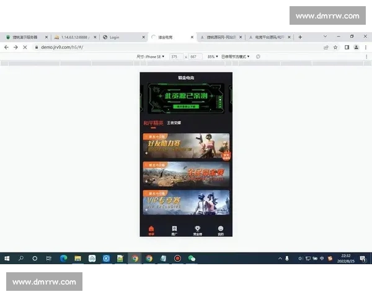Select the 和平精英 game category tab
Viewport: 372px width, 297px height.
153,123
